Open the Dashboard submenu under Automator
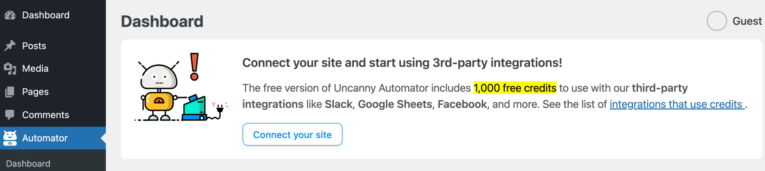This screenshot has height=171, width=765. pos(28,164)
